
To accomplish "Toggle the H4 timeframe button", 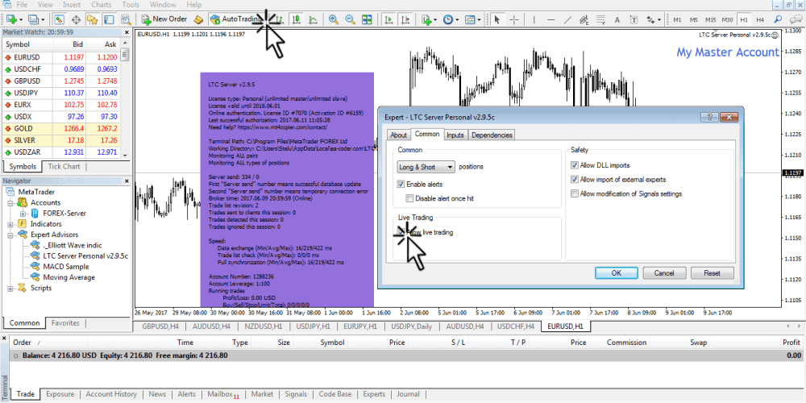I will tap(760, 19).
